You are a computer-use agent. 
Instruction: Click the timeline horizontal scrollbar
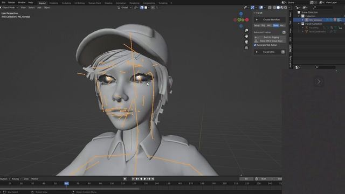tap(70, 189)
